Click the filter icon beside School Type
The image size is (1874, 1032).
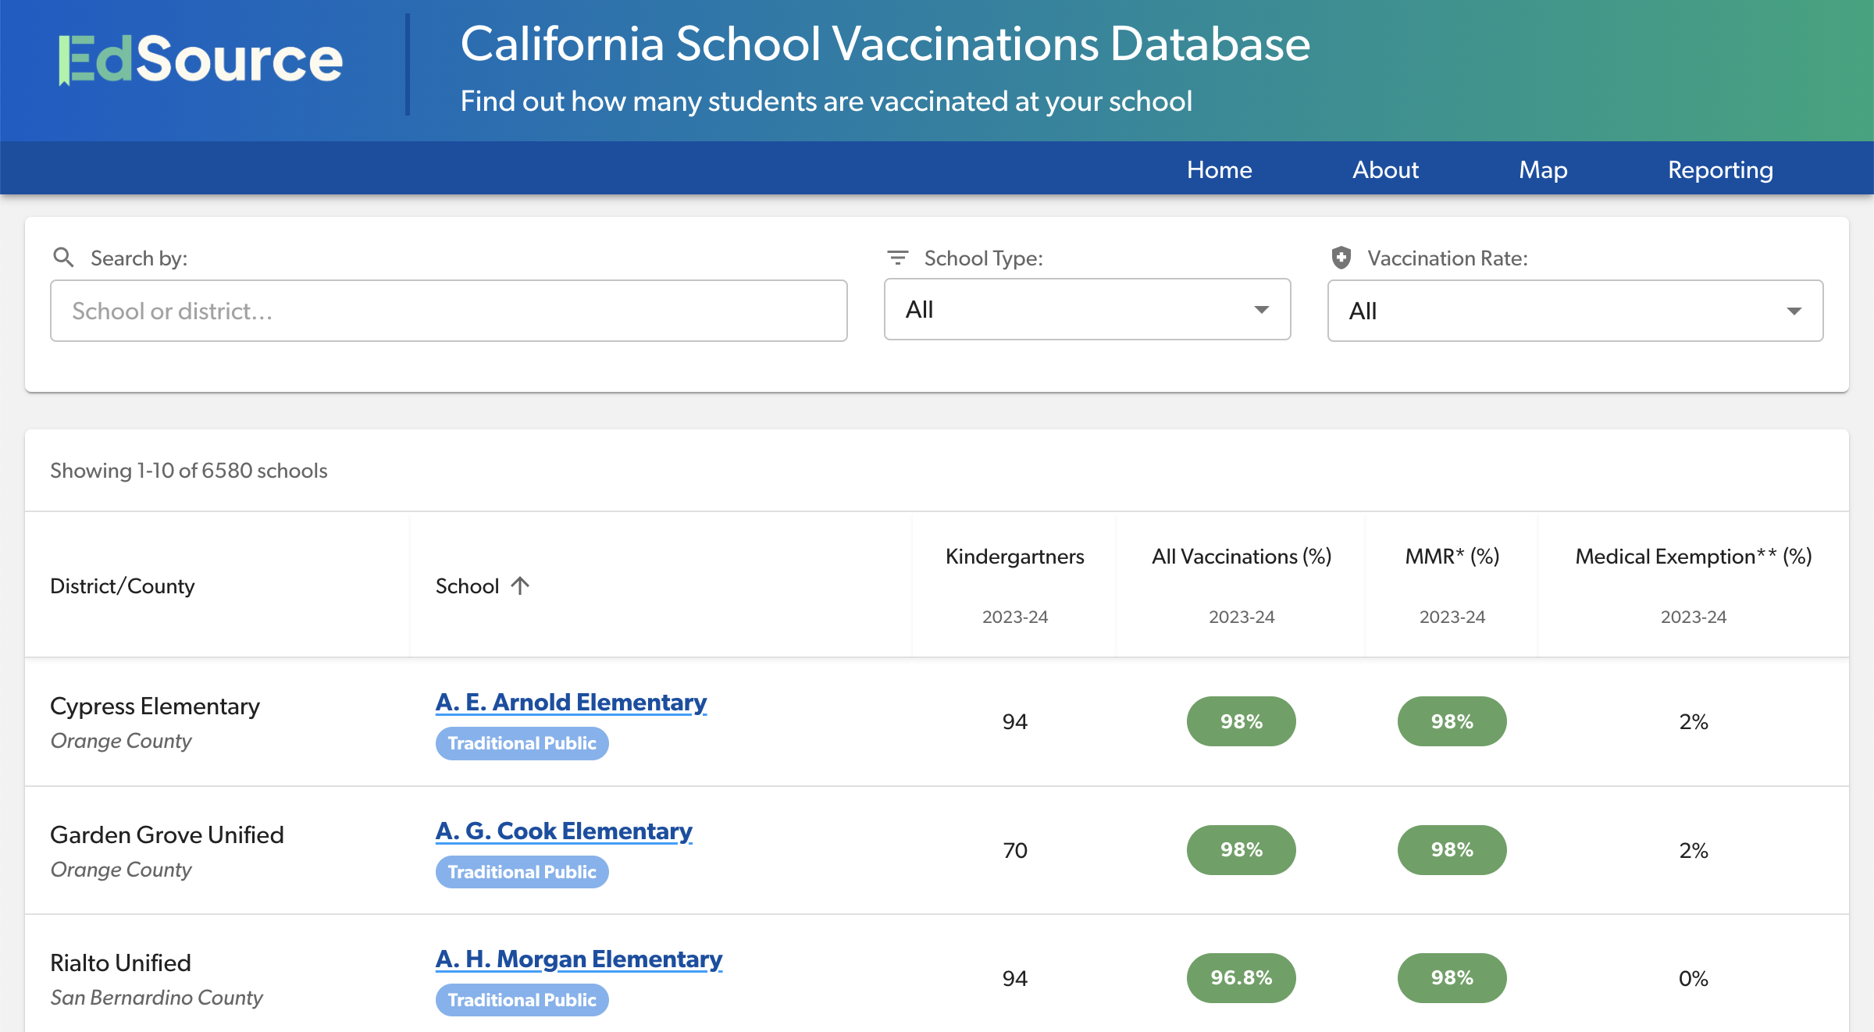(x=898, y=258)
